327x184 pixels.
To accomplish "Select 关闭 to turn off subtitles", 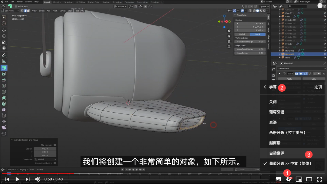I will click(273, 102).
